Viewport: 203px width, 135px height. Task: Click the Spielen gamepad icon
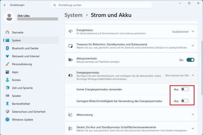tap(7, 96)
